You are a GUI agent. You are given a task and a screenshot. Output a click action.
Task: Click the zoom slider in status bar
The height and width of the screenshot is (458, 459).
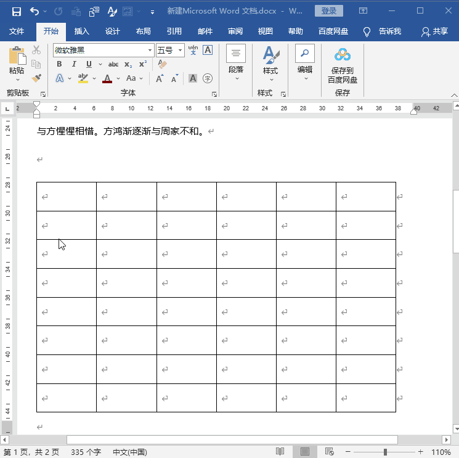pyautogui.click(x=385, y=452)
